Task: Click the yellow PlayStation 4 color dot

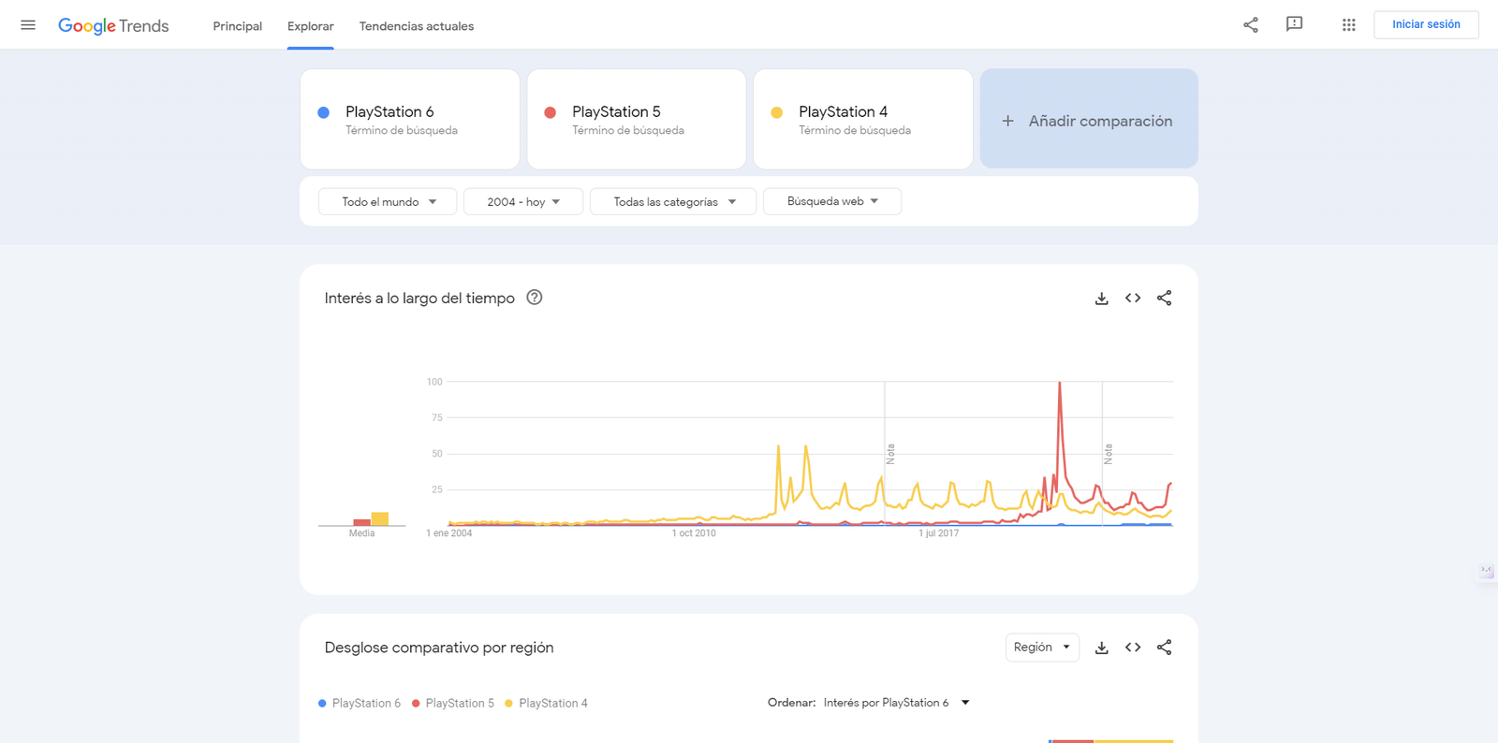Action: point(777,112)
